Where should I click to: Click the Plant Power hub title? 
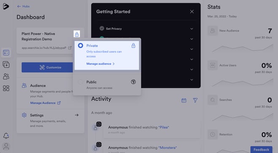(x=38, y=37)
